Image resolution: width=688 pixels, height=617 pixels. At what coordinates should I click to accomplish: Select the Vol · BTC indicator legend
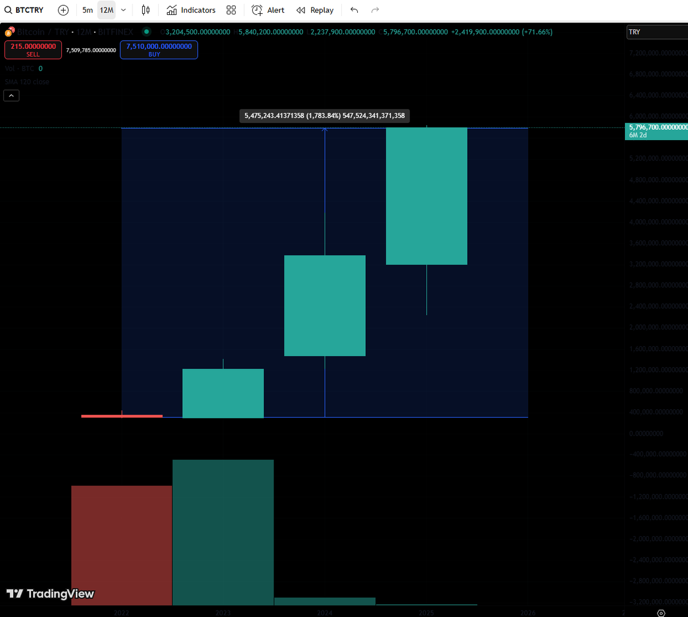24,68
